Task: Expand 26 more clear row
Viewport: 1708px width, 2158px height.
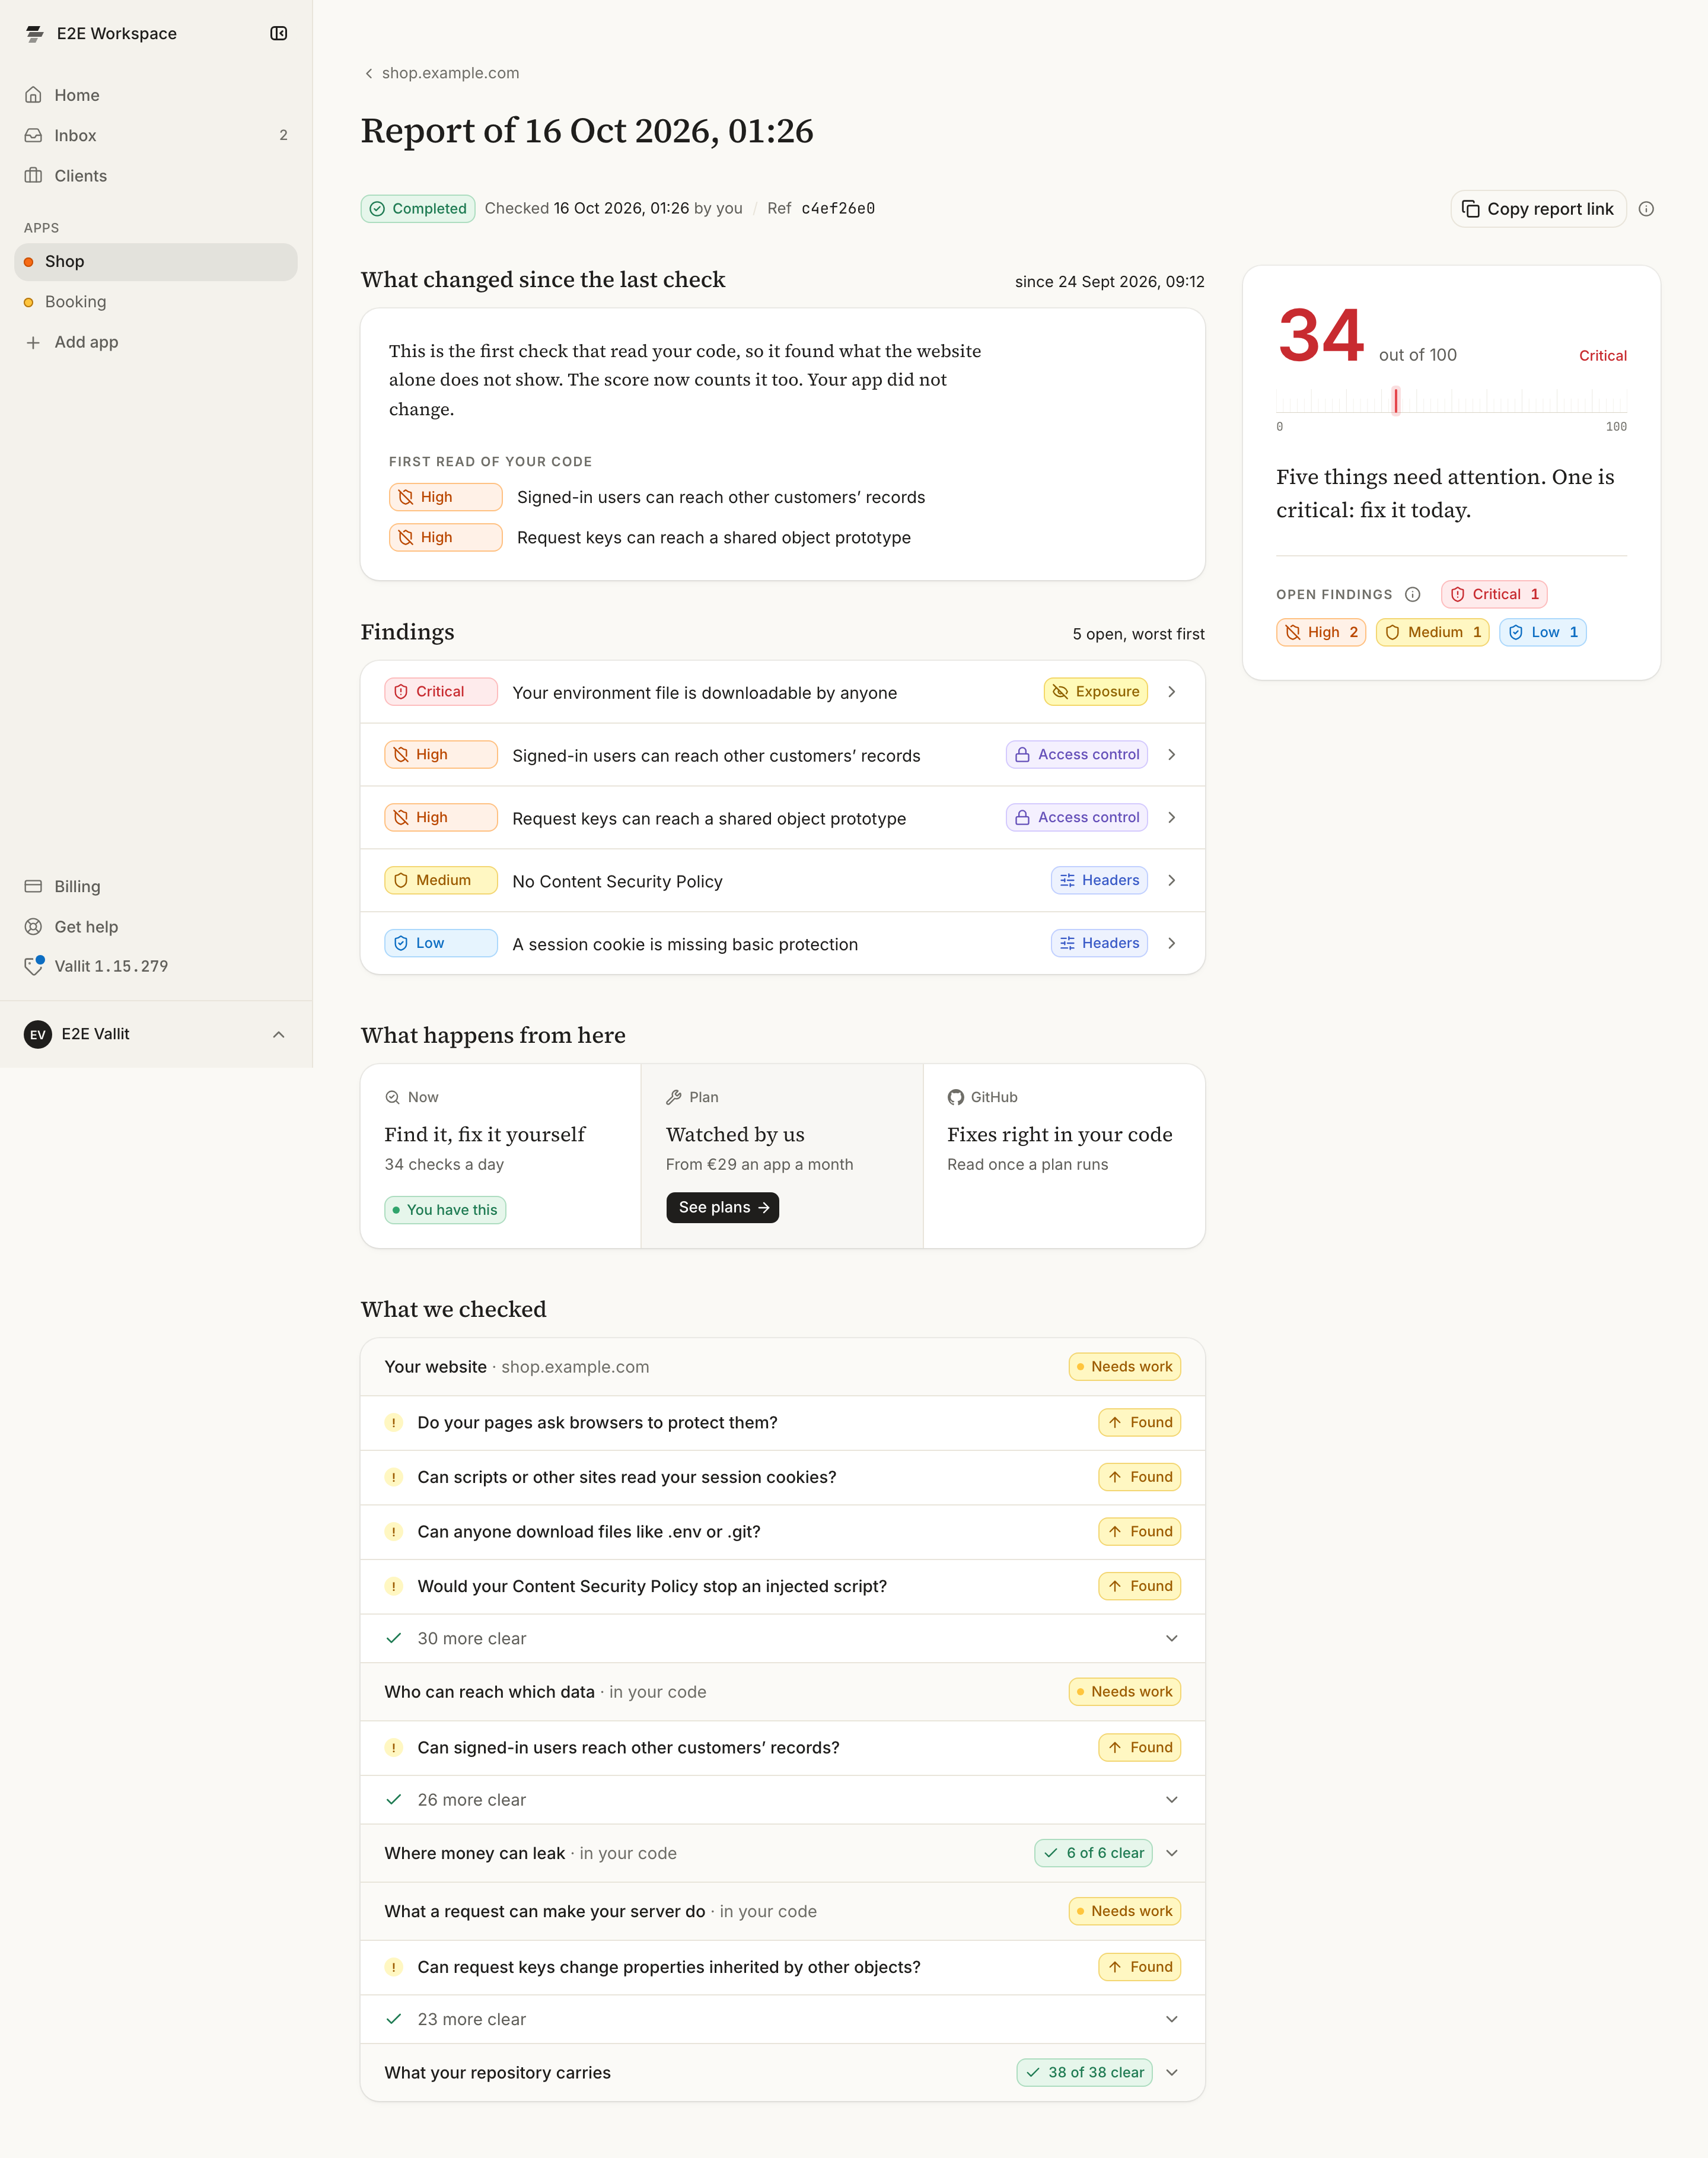Action: pos(782,1801)
